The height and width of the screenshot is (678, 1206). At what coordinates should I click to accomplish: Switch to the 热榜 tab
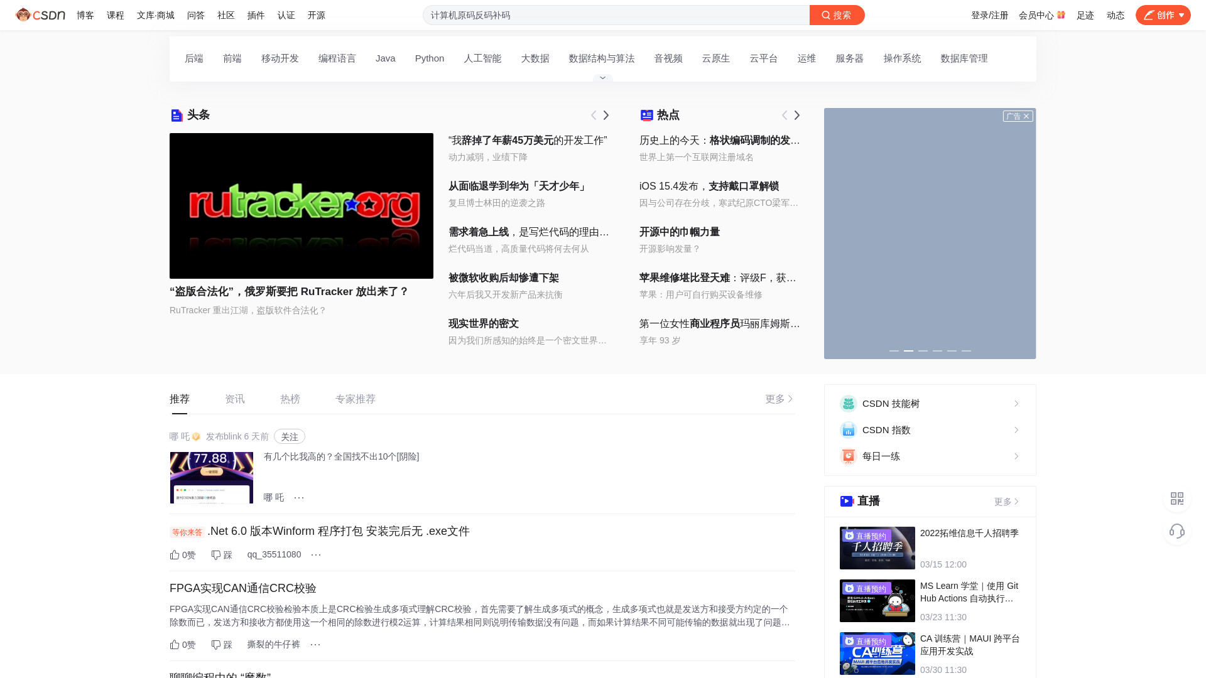pyautogui.click(x=290, y=399)
